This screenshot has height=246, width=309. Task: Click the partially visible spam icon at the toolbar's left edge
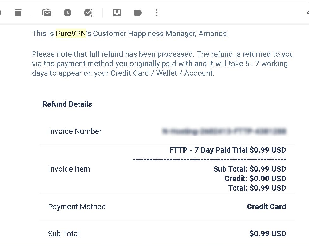(x=0, y=13)
